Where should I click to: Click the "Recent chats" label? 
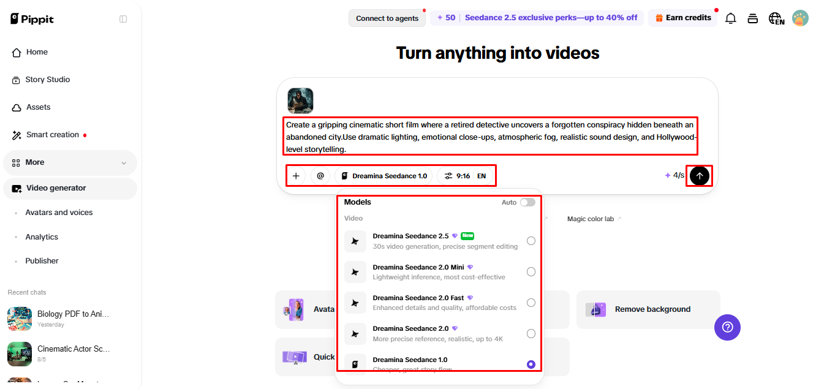(27, 292)
